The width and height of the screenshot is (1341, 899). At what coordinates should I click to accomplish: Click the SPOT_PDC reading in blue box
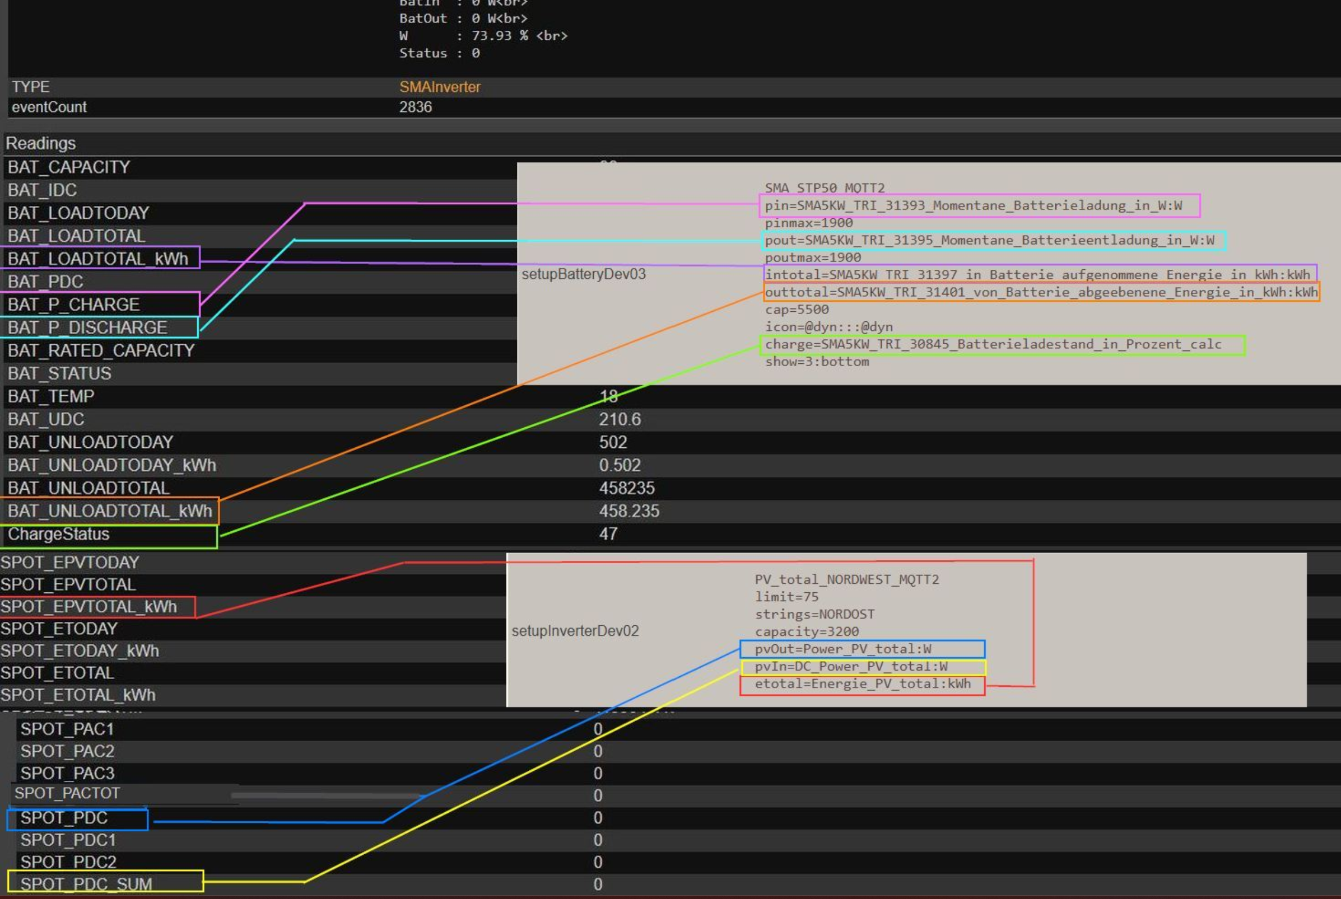click(x=64, y=818)
